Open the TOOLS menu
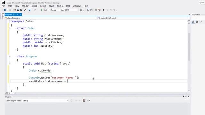The height and width of the screenshot is (115, 205). [60, 6]
